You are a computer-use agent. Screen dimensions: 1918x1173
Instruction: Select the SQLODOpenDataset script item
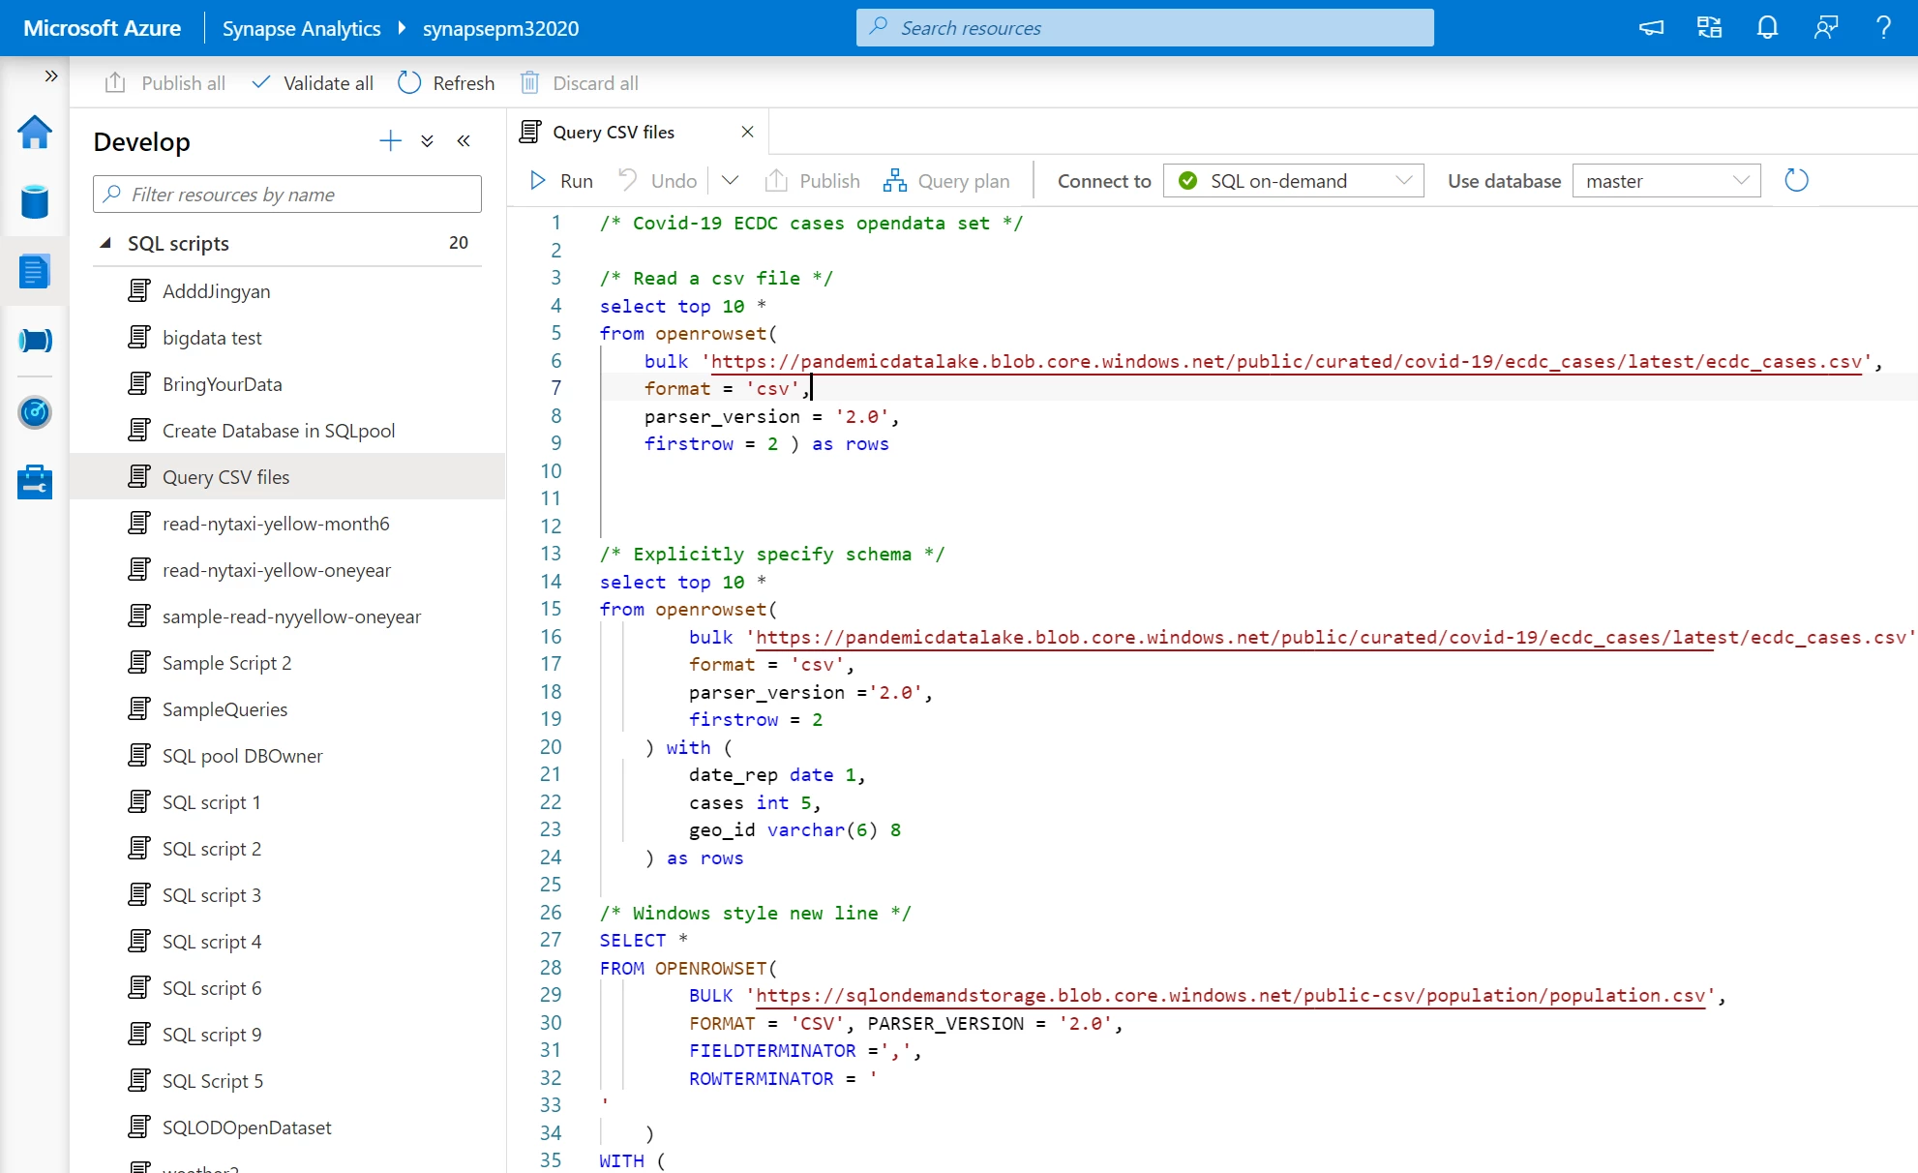tap(248, 1128)
